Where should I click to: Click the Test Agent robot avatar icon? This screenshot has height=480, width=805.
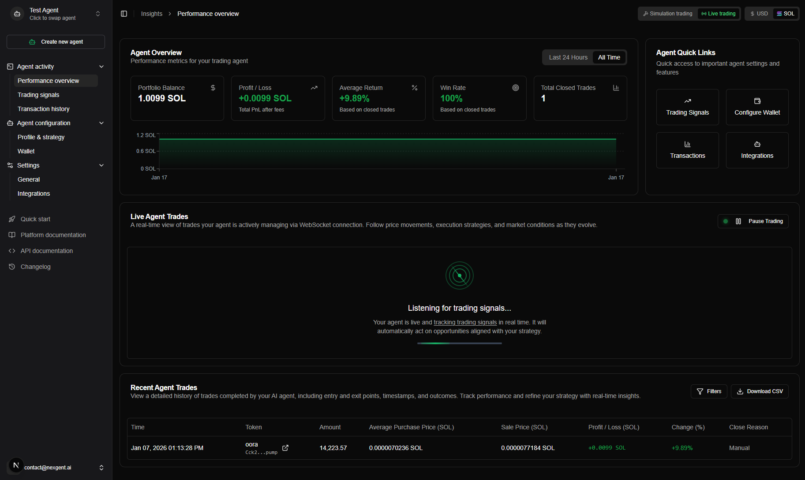pyautogui.click(x=17, y=14)
